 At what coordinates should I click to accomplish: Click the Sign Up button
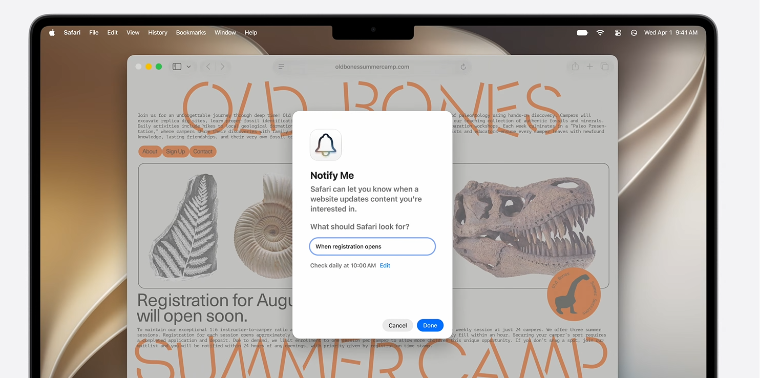click(175, 152)
